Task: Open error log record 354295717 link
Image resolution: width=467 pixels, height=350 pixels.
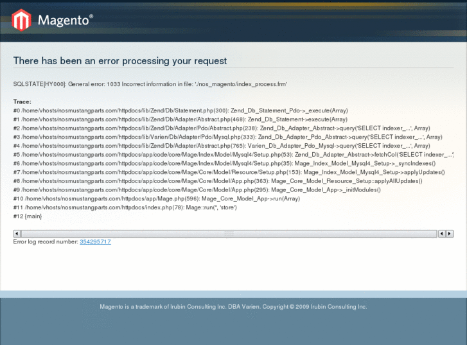Action: [x=95, y=241]
